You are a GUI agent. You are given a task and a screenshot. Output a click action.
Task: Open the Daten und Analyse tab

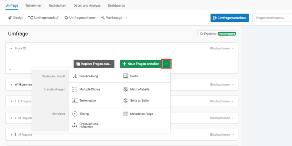click(x=87, y=5)
